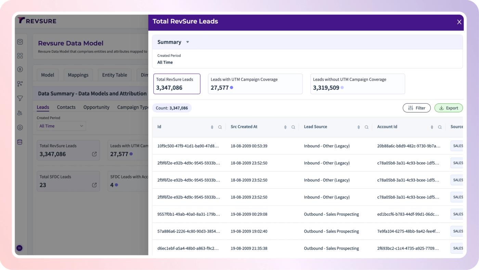Open the users icon in left sidebar

[x=20, y=113]
